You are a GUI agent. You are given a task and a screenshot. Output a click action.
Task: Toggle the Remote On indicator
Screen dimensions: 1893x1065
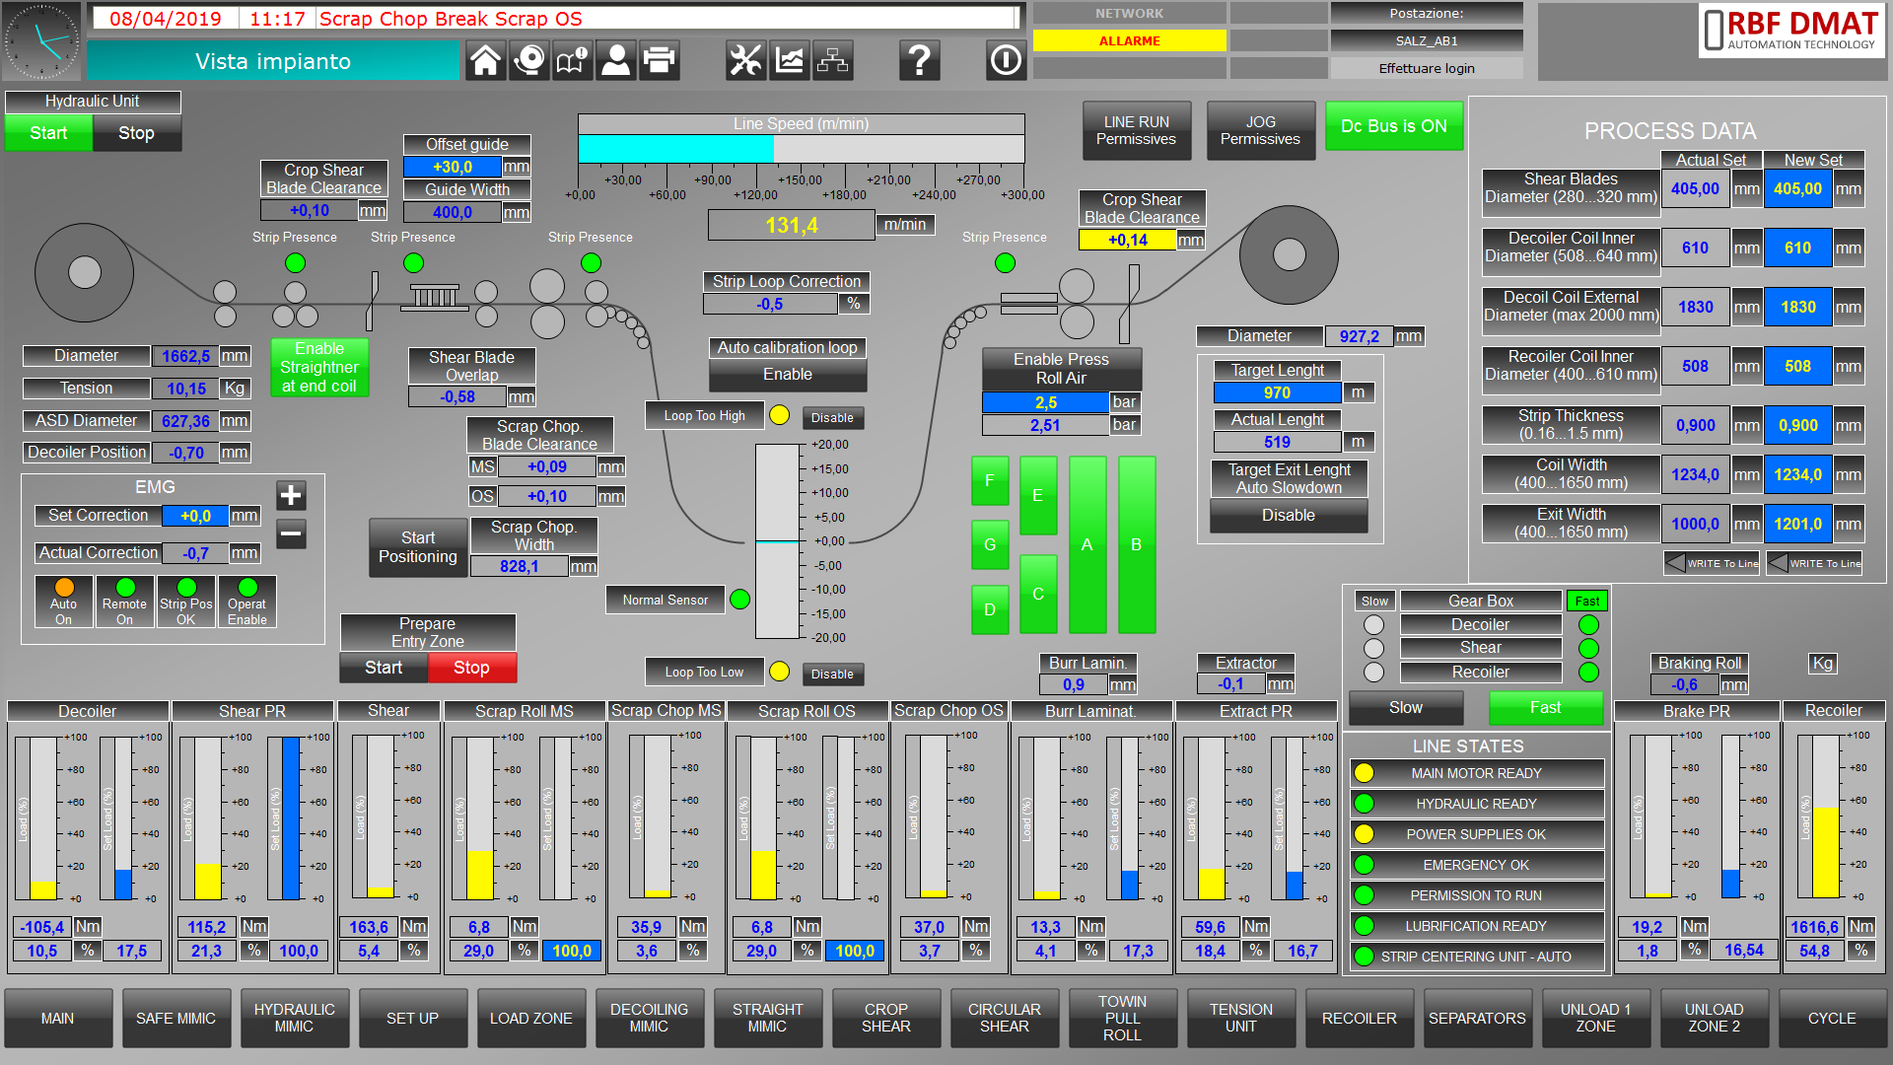(125, 602)
